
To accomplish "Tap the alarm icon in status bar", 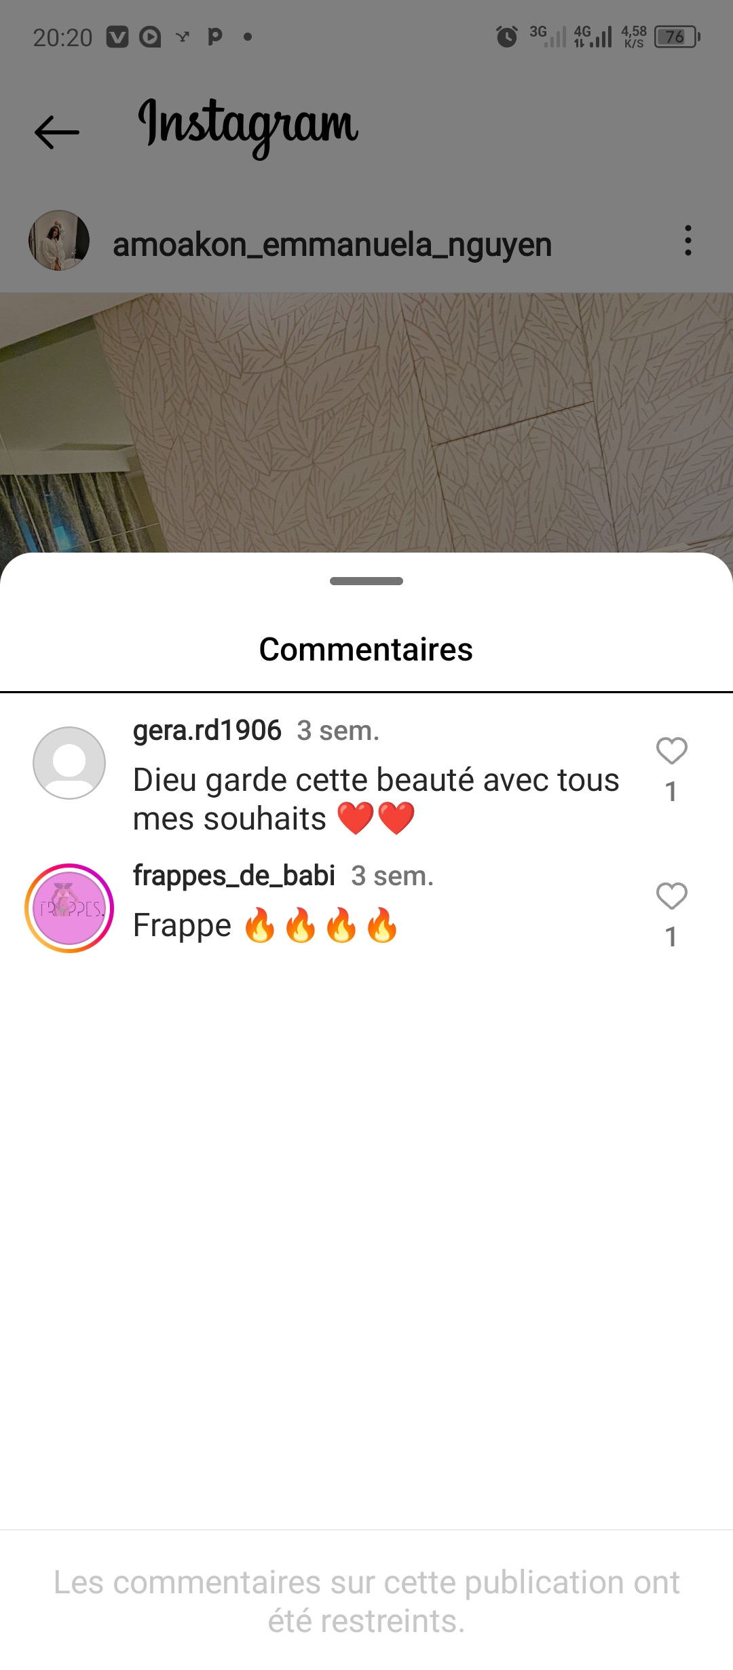I will pos(507,37).
